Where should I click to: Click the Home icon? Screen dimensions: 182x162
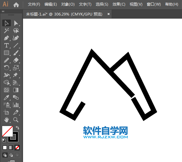click(16, 5)
